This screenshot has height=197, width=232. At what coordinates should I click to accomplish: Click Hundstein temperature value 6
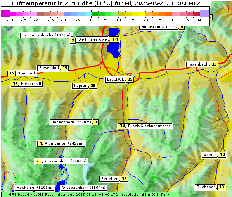point(182,28)
